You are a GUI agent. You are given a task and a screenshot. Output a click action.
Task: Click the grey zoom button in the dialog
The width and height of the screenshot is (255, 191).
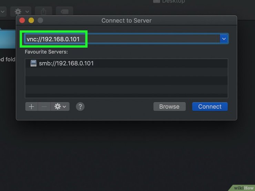point(40,21)
